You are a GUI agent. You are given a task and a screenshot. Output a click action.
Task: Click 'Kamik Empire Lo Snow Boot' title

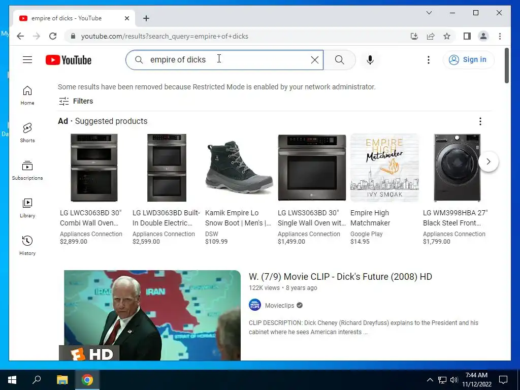[238, 218]
